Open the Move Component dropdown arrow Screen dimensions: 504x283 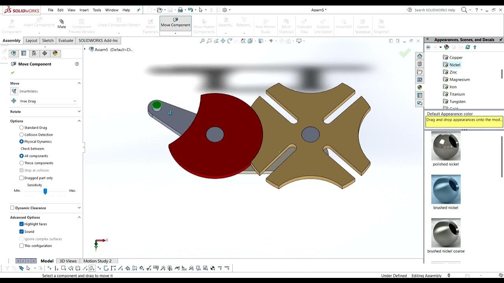coord(175,33)
